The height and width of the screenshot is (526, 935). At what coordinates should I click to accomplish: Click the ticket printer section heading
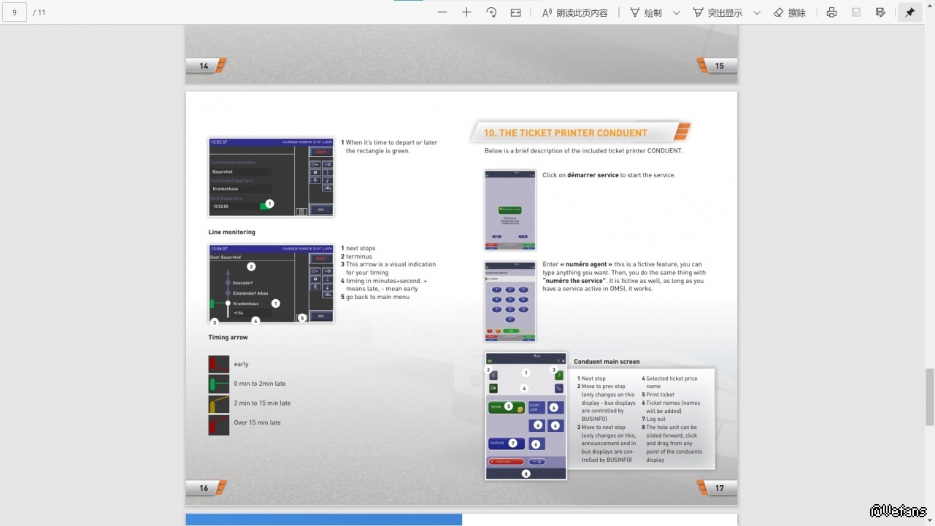[x=566, y=133]
